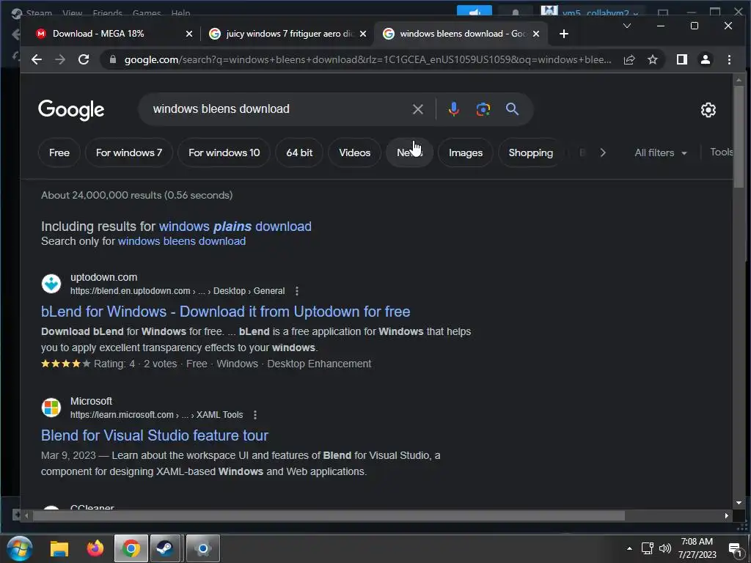Close the MEGA download tab
The width and height of the screenshot is (751, 563).
pos(188,34)
